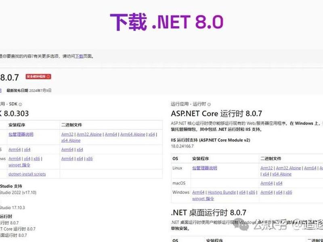Download the ASP.NET Core Hosting Bundle
The height and width of the screenshot is (242, 323).
tap(222, 192)
